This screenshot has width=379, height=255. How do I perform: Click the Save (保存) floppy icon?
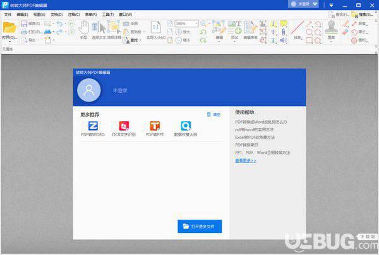click(x=24, y=23)
